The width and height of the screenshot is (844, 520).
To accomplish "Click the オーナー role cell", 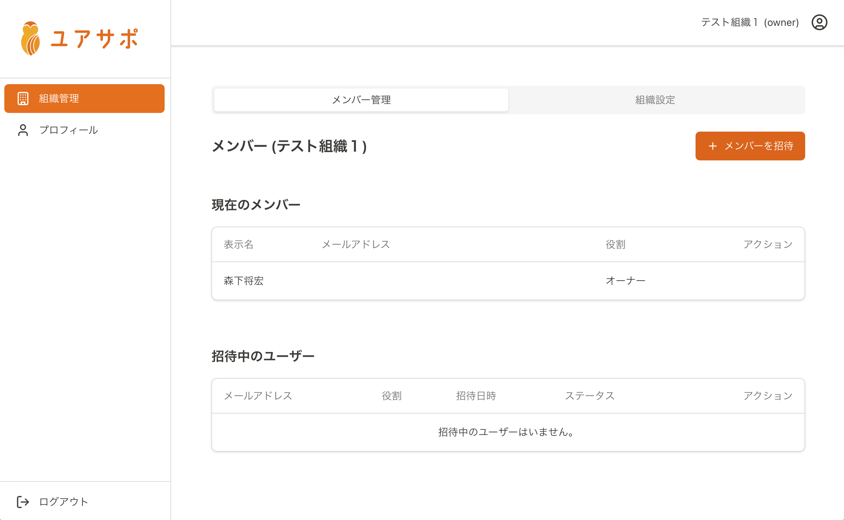I will [x=625, y=281].
